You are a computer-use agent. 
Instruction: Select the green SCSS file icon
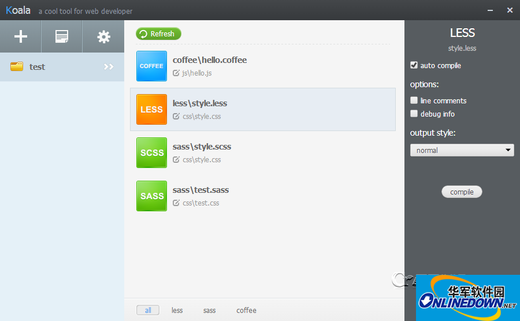(151, 153)
